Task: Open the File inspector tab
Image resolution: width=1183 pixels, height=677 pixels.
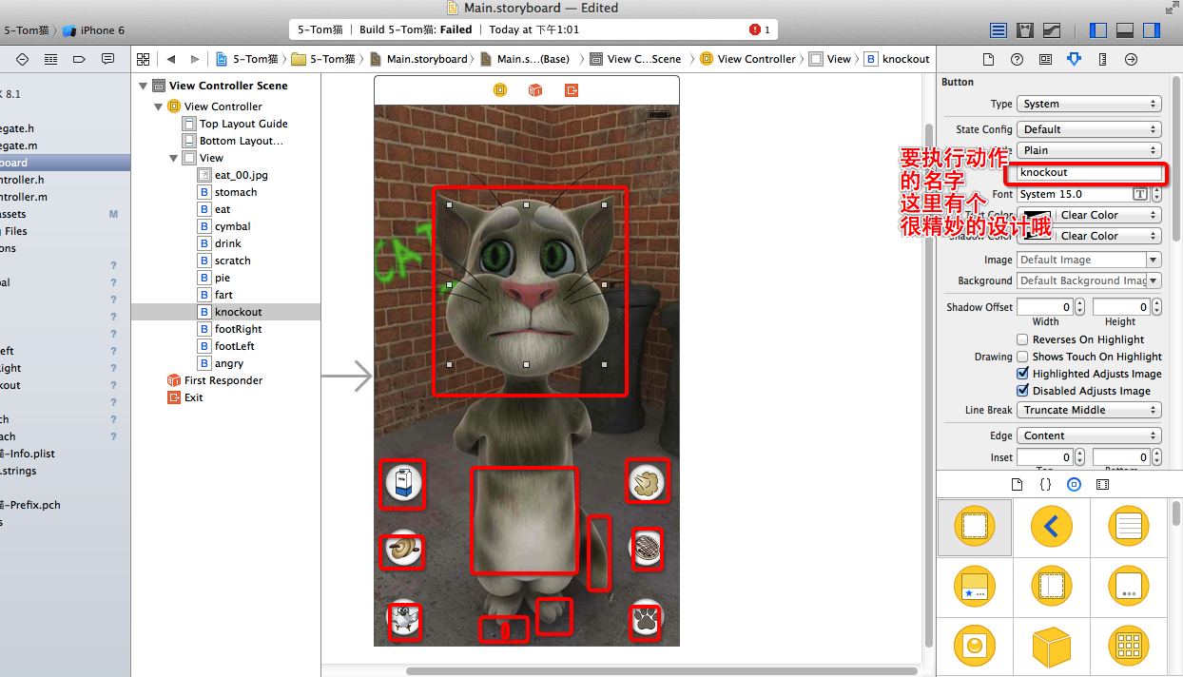Action: pos(988,59)
